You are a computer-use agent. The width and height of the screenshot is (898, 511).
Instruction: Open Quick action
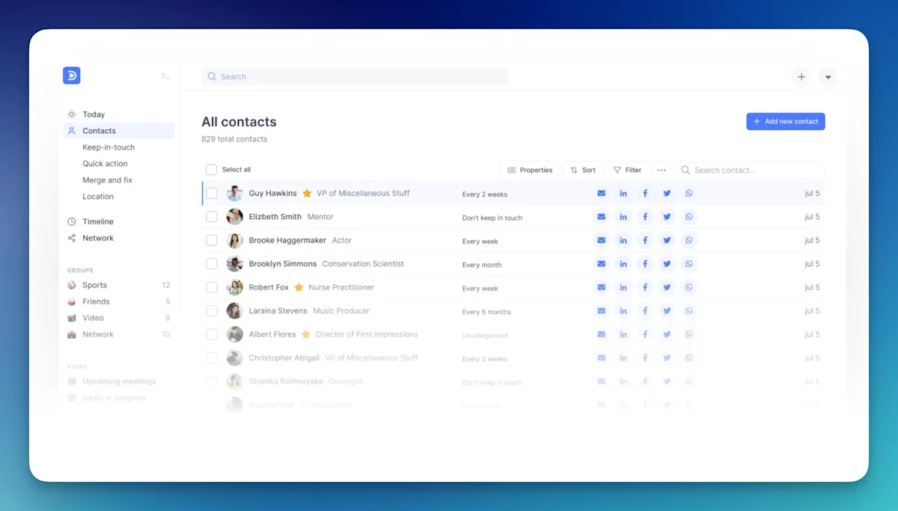pos(105,164)
